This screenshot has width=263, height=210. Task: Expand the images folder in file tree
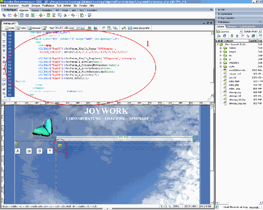(221, 52)
